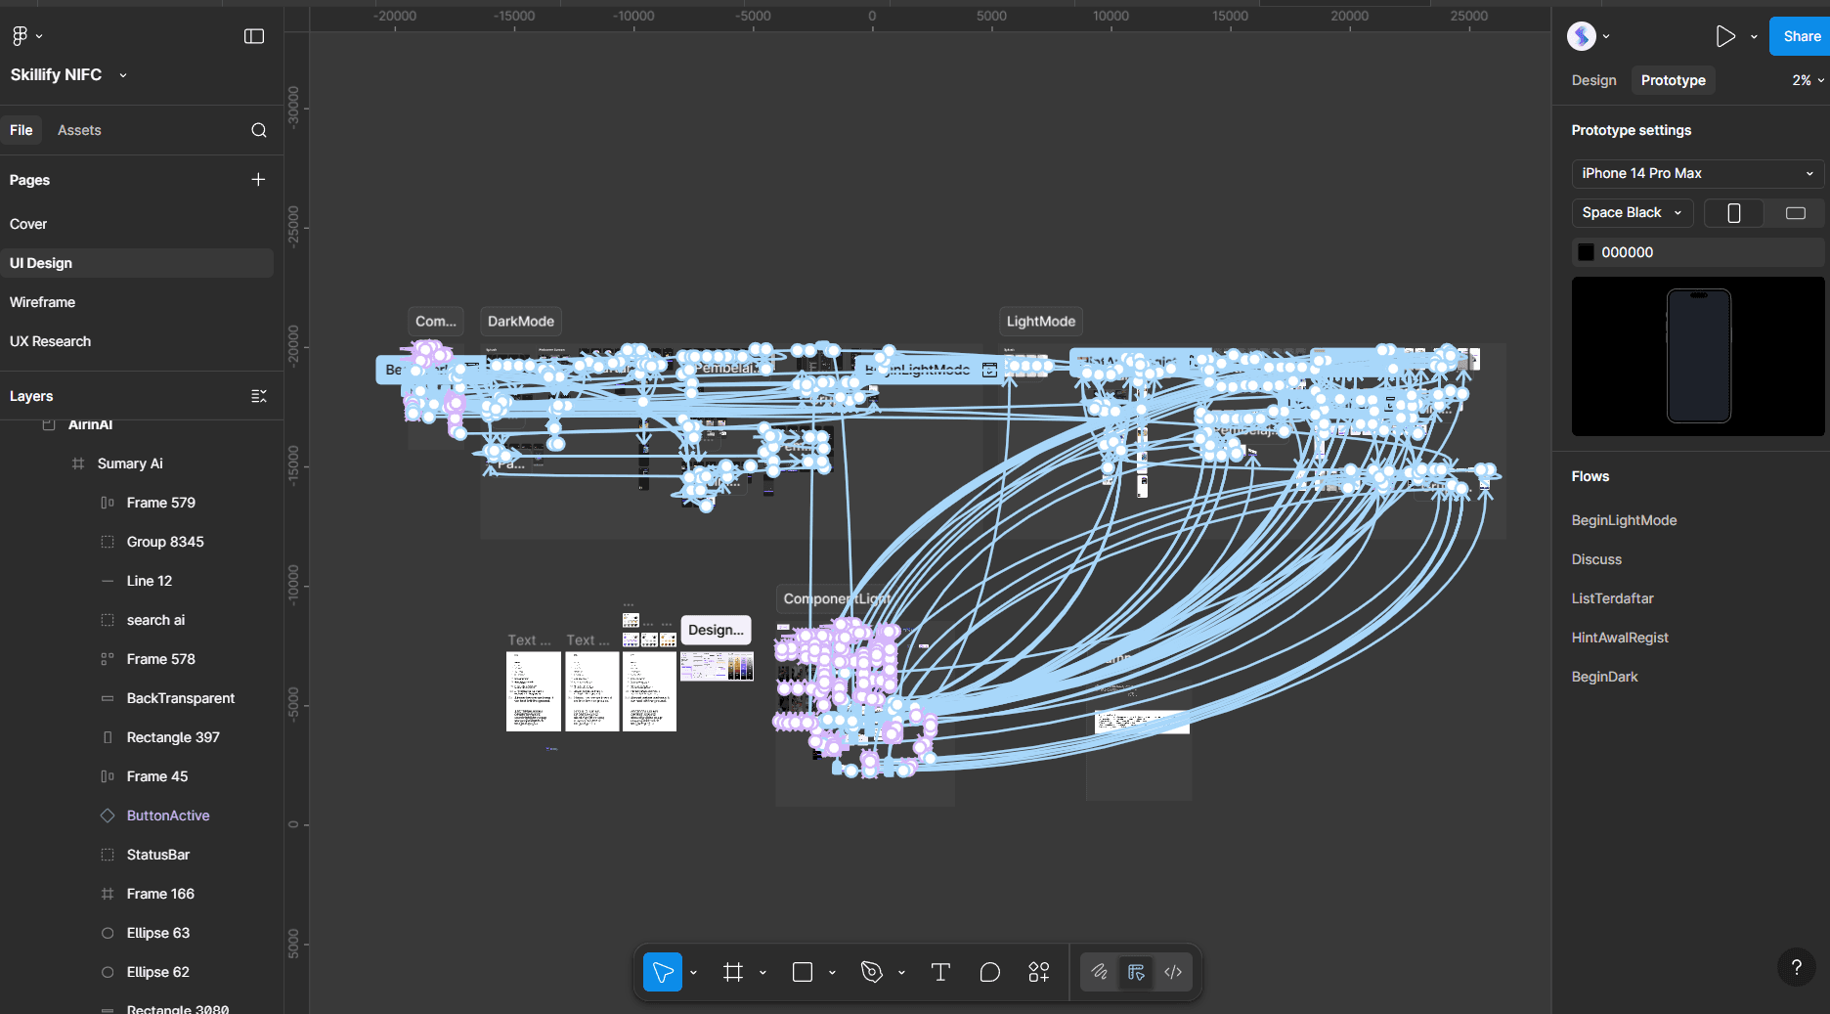Select the Move tool
Viewport: 1830px width, 1014px height.
point(663,972)
